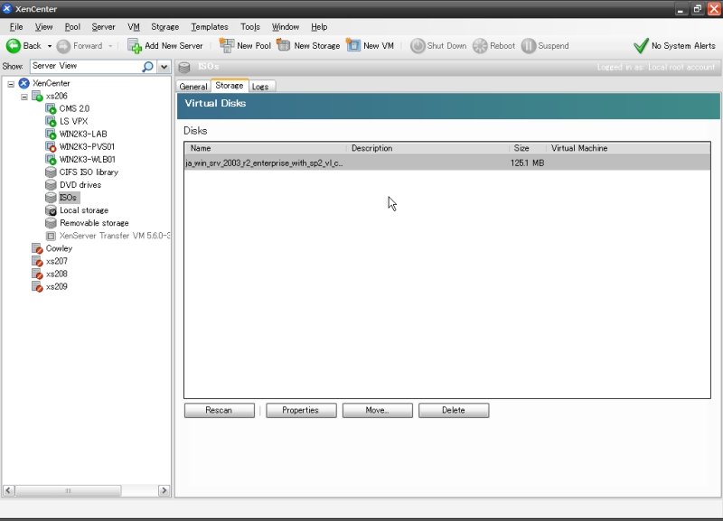The height and width of the screenshot is (521, 723).
Task: Click the green Back arrow icon
Action: point(13,46)
